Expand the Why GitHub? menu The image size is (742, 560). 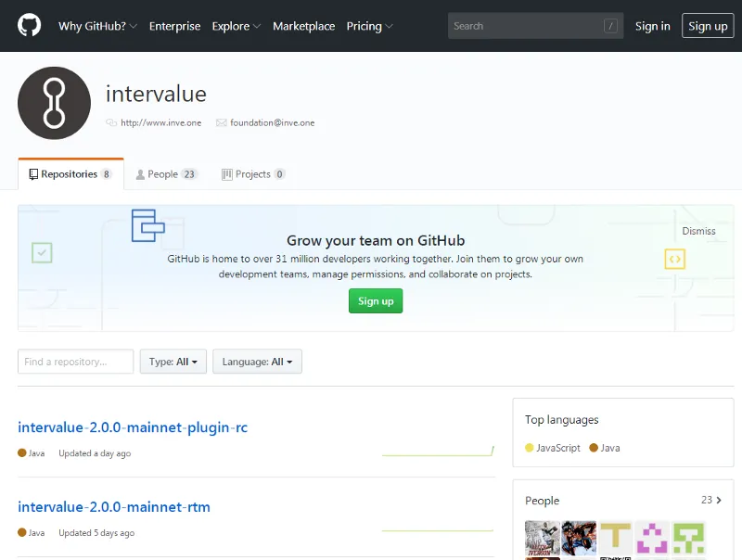pyautogui.click(x=97, y=26)
